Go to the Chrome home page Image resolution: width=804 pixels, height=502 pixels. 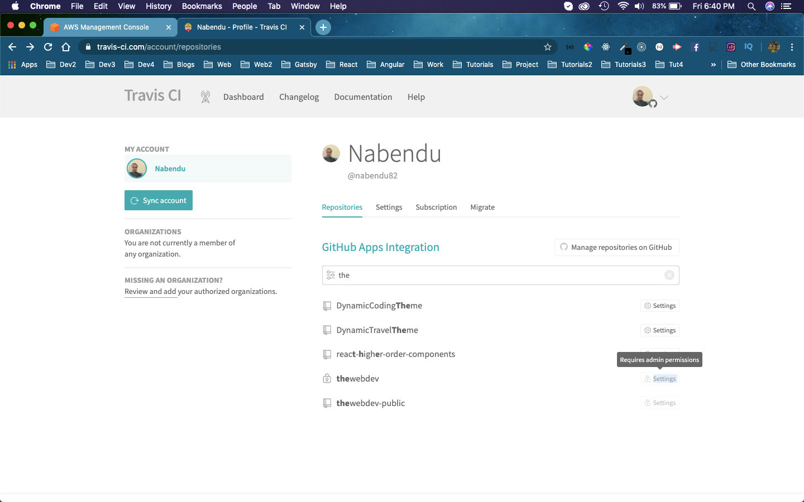pos(66,47)
